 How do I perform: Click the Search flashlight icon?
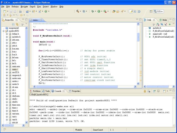pyautogui.click(x=122, y=11)
